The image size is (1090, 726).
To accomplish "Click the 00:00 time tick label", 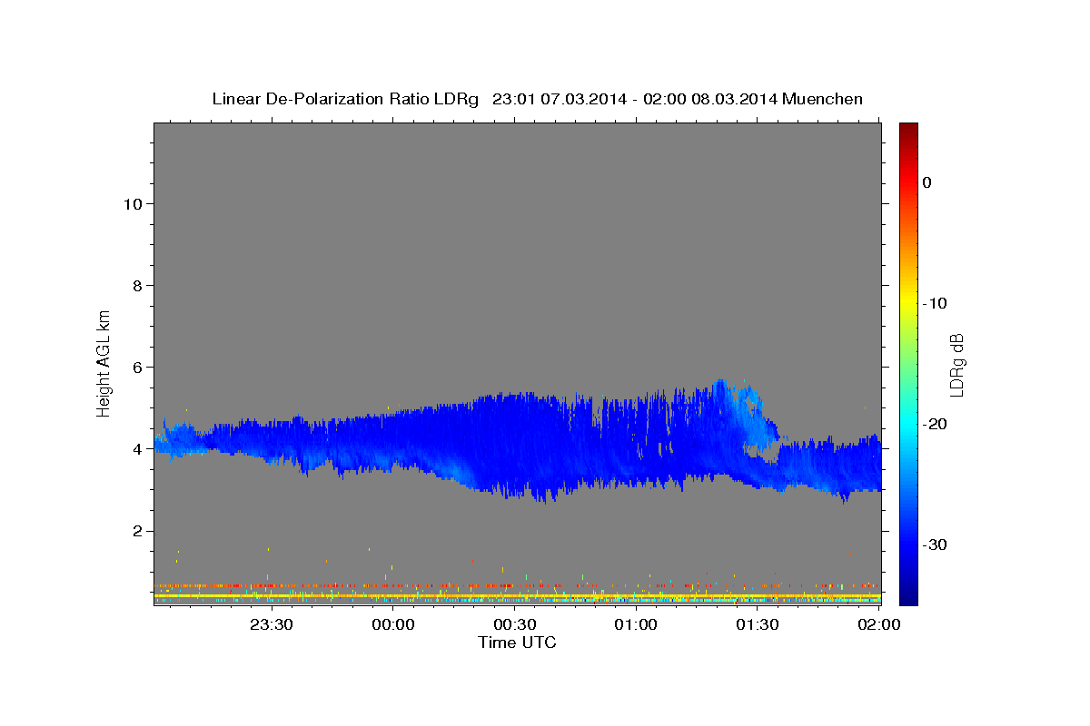I will click(395, 624).
